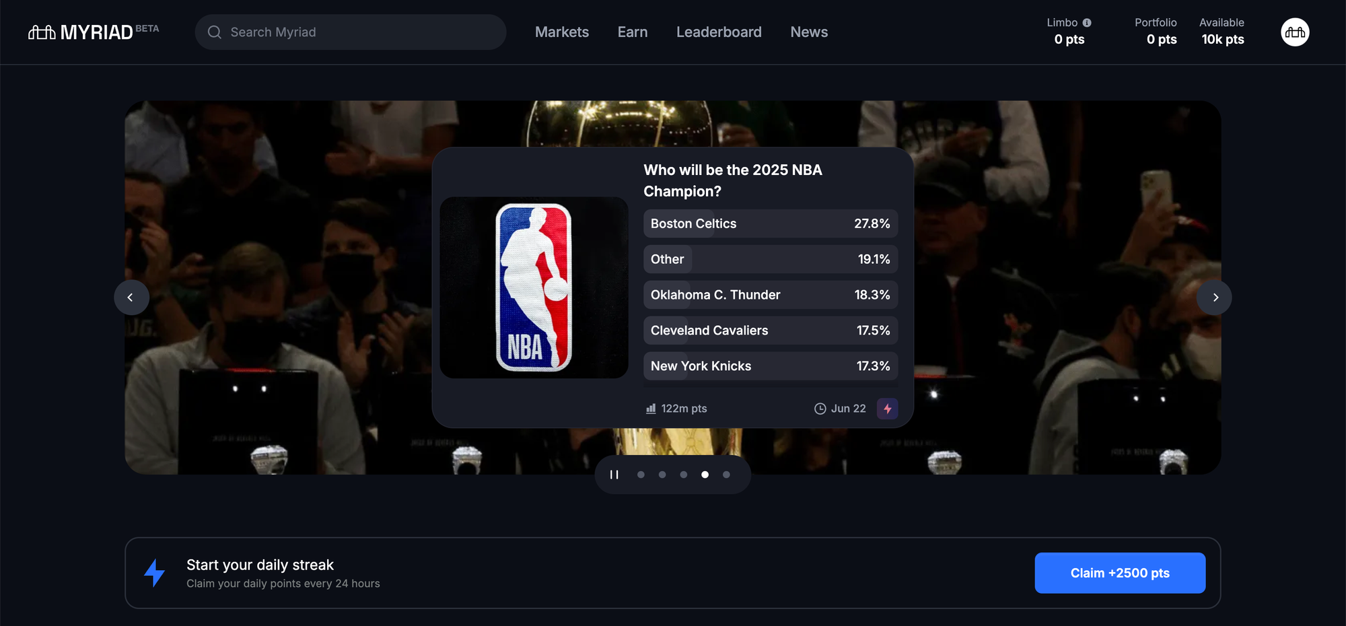The image size is (1346, 626).
Task: Focus the Search Myriad field
Action: pos(351,32)
